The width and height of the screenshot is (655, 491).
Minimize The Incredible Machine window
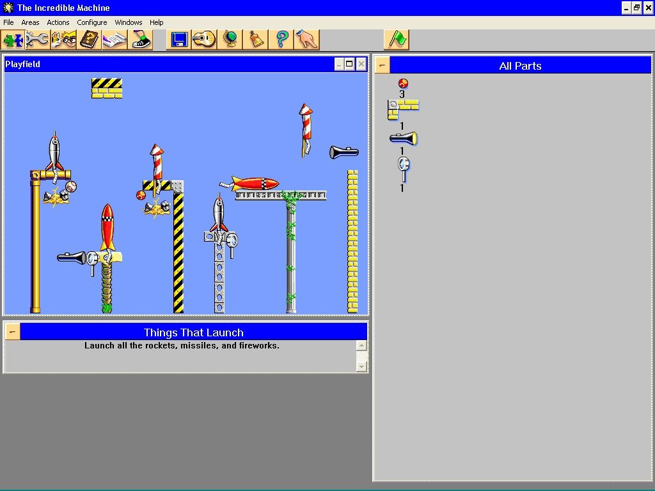coord(626,8)
